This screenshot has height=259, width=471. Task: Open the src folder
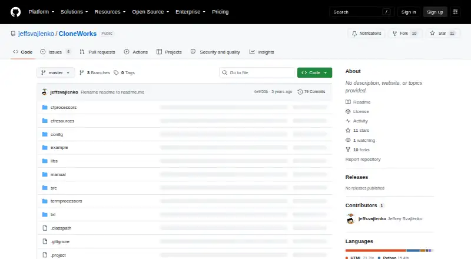click(54, 188)
